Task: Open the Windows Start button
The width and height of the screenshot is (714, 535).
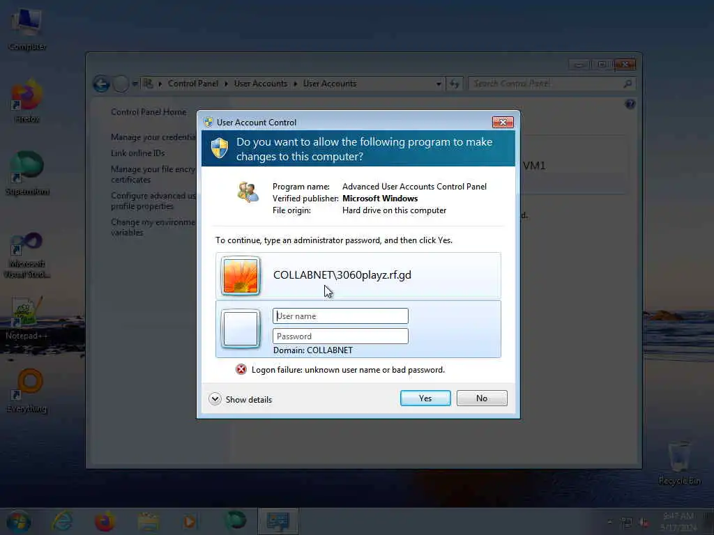Action: [x=18, y=522]
